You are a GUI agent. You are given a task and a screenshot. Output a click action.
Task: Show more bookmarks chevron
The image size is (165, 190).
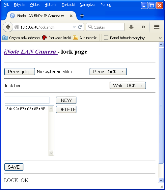[160, 38]
